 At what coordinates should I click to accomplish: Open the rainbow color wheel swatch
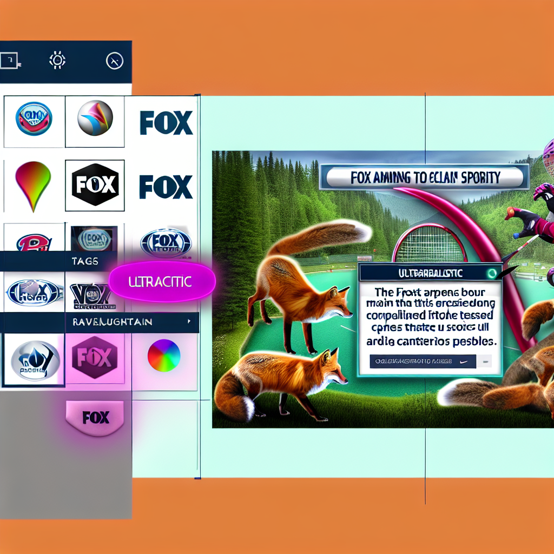[163, 356]
